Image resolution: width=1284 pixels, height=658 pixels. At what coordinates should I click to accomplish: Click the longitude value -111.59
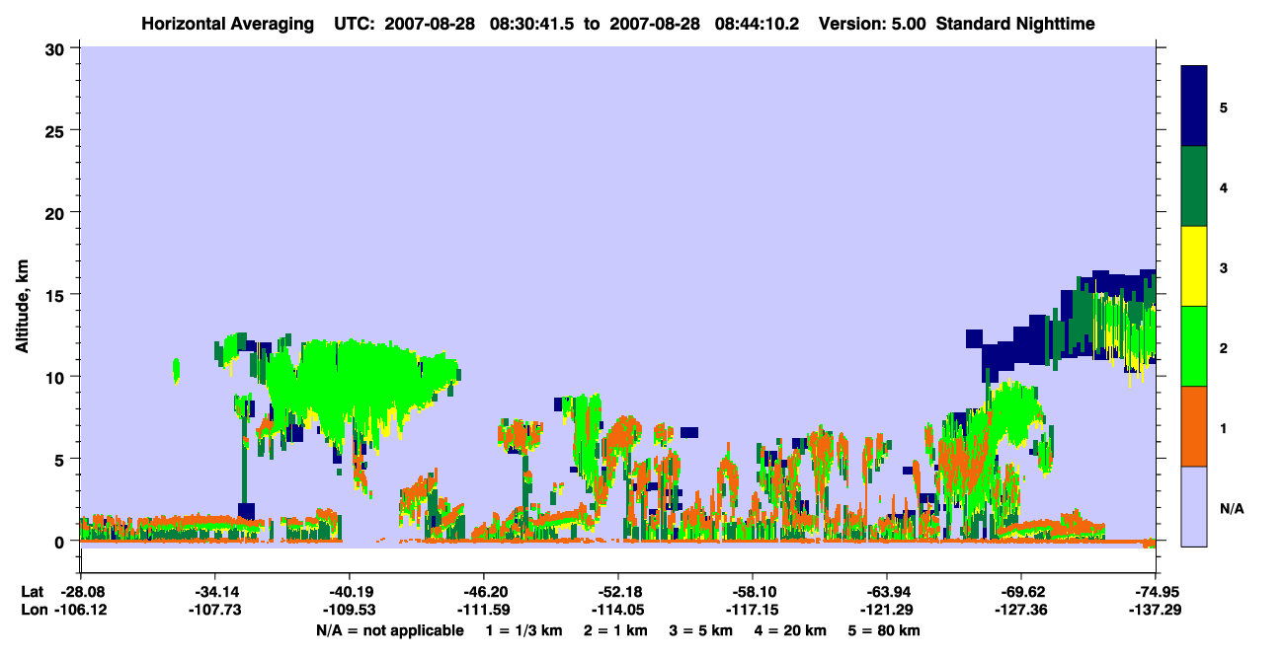point(483,611)
